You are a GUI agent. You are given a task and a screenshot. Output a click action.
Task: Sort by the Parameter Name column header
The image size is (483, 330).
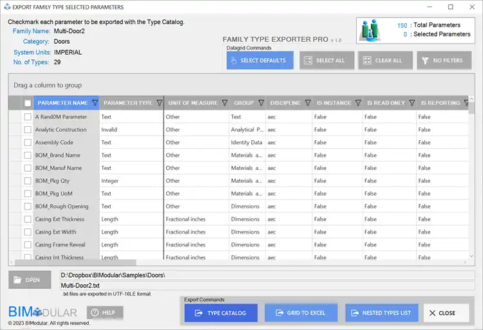point(63,103)
